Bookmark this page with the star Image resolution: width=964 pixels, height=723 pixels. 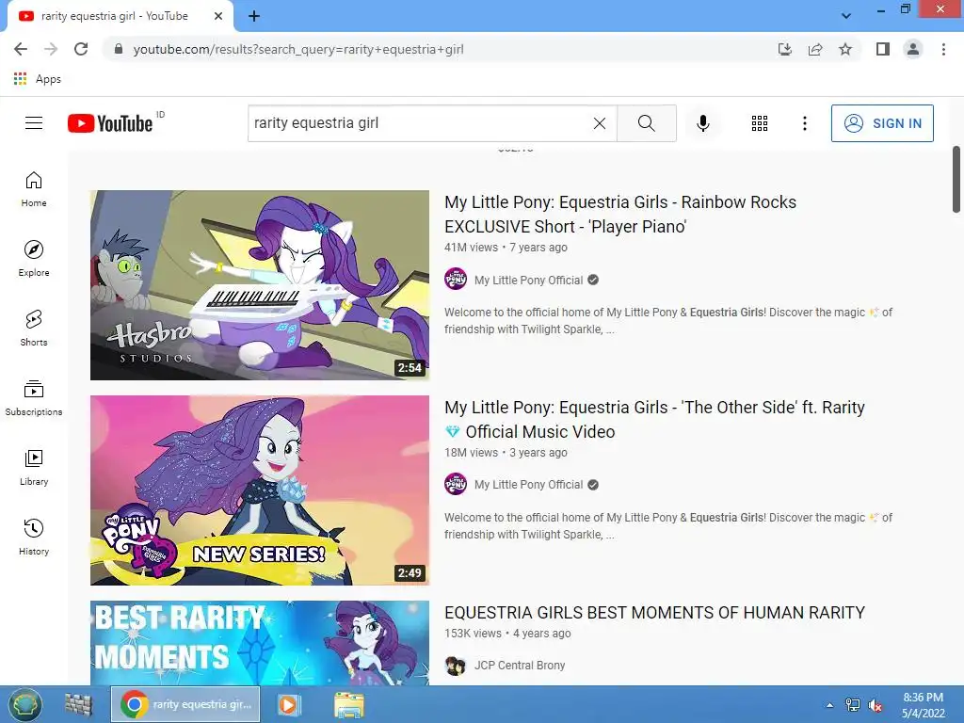coord(845,49)
